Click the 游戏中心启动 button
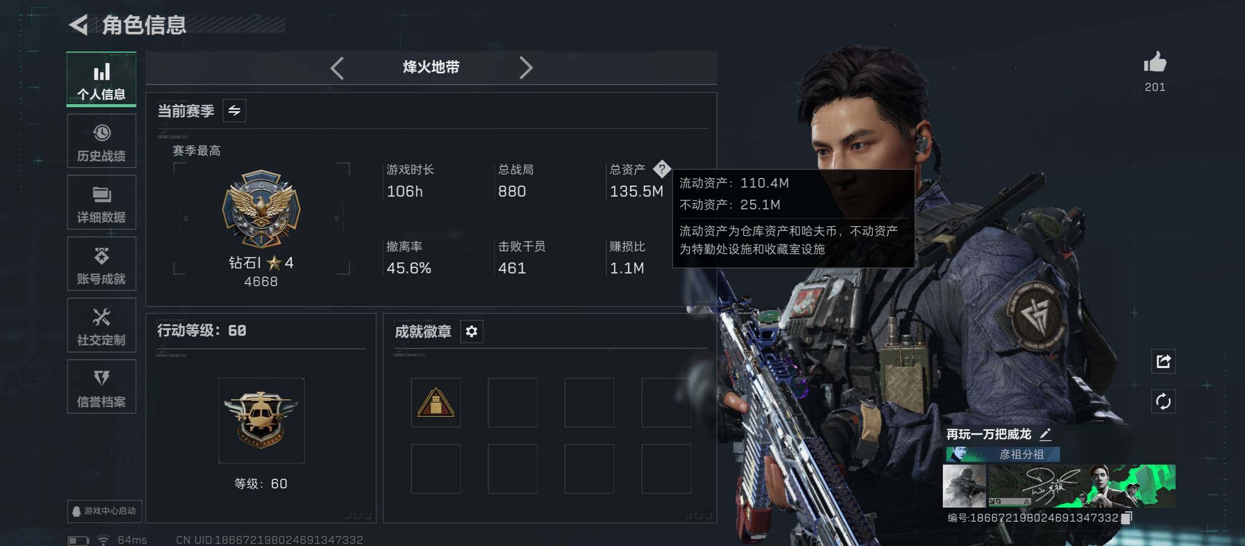 (105, 511)
